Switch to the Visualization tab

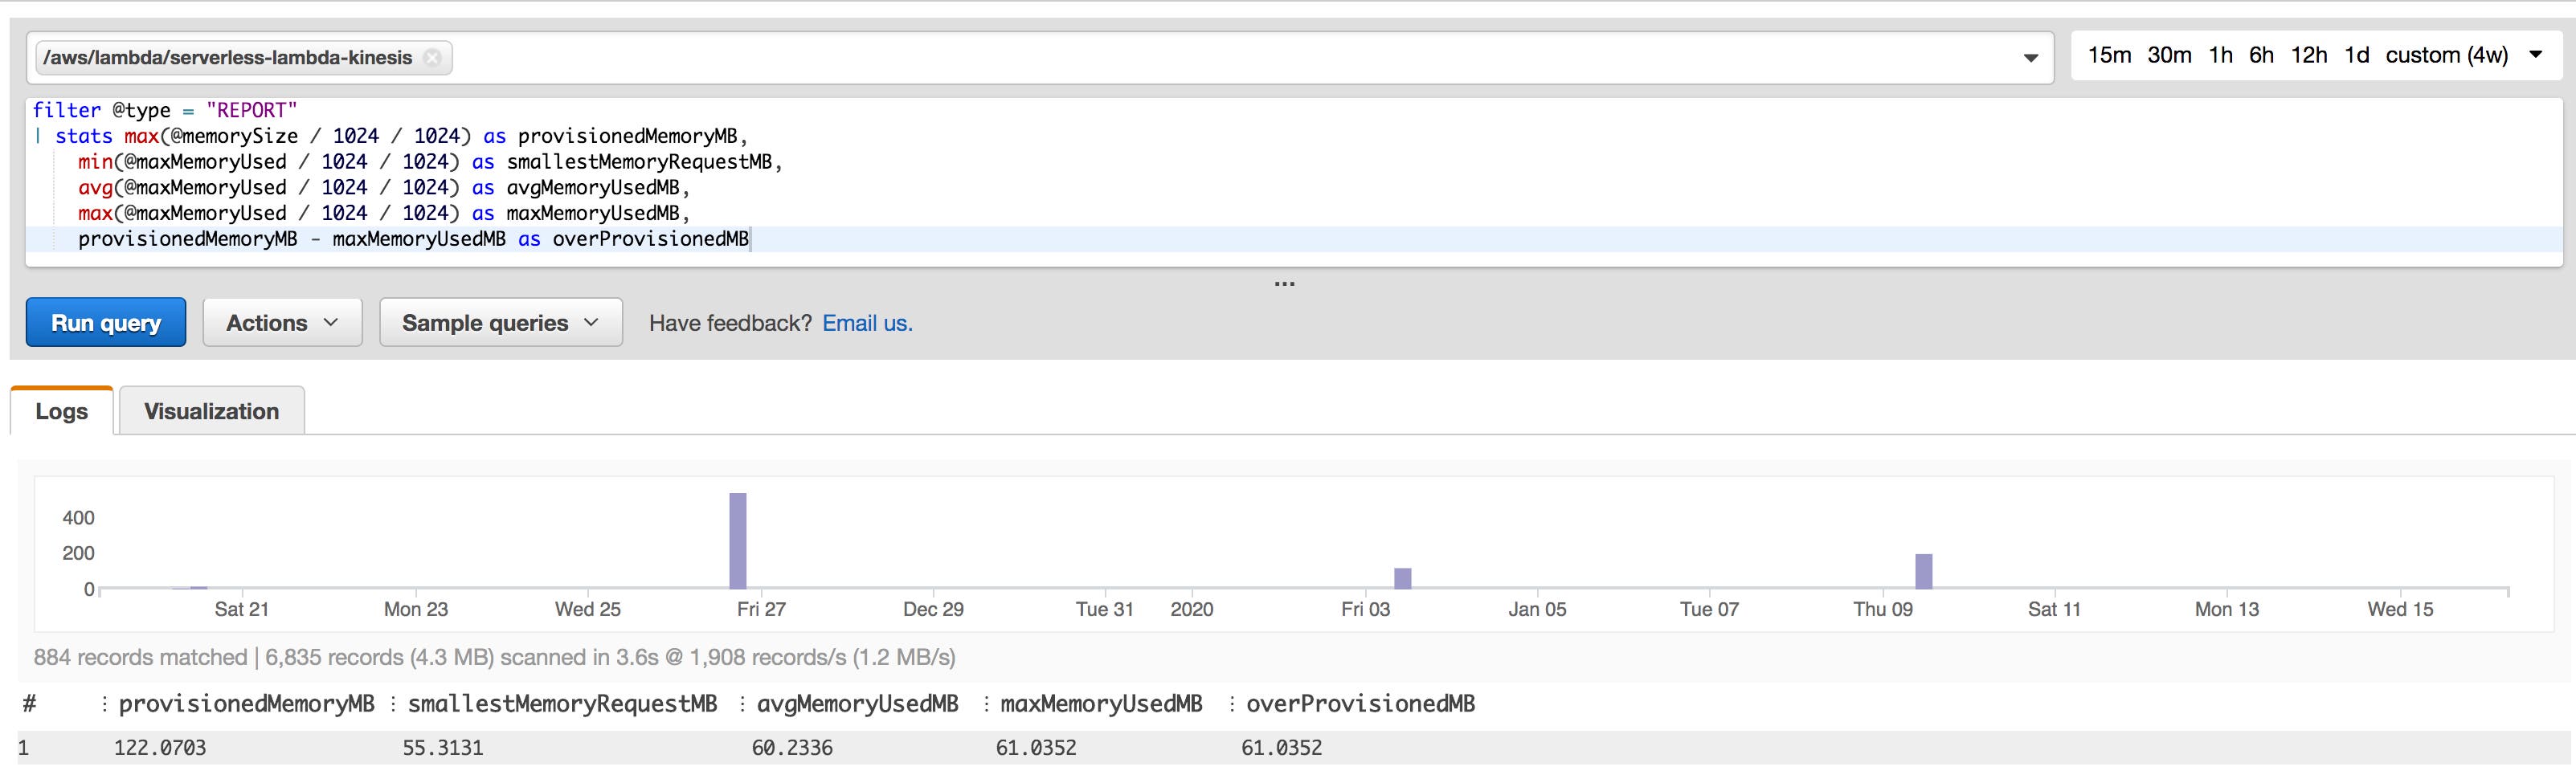[211, 410]
